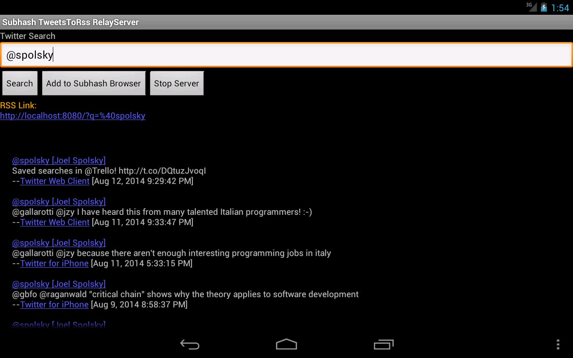Click the 'RSS Link:' label
This screenshot has width=573, height=358.
18,106
